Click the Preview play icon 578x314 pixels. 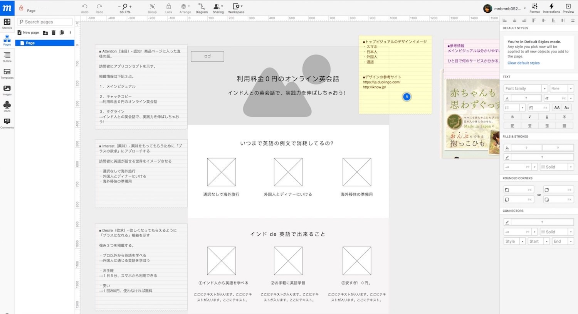tap(568, 8)
